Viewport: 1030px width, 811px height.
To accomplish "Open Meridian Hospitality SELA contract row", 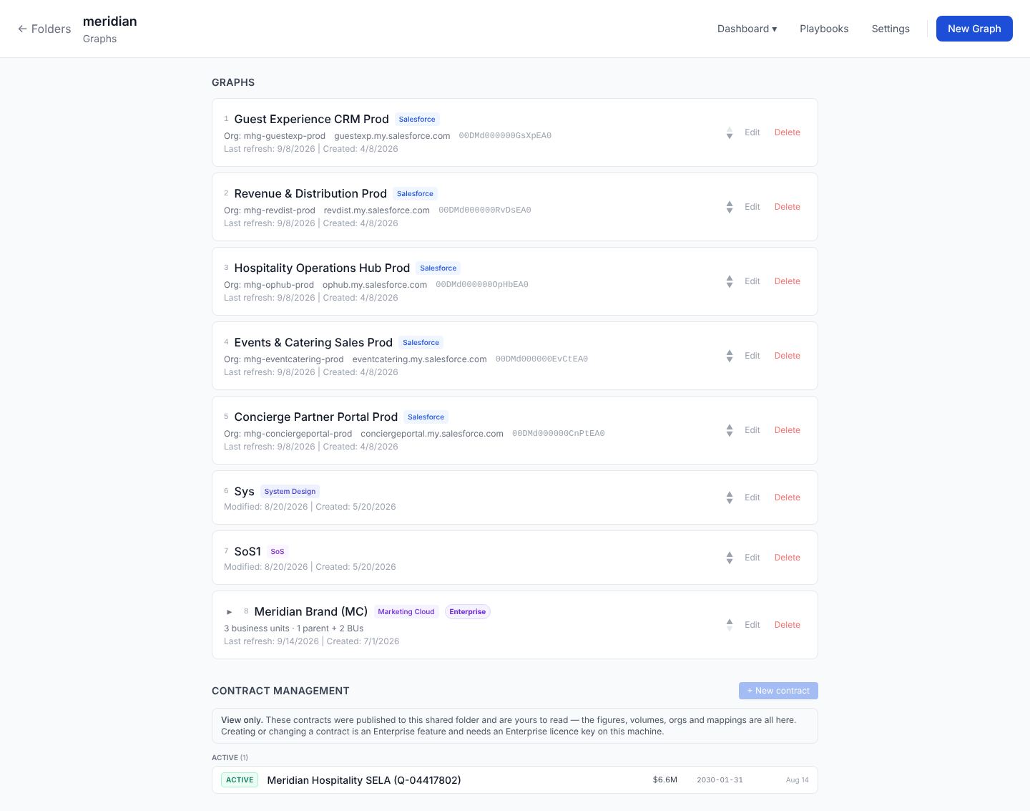I will pyautogui.click(x=515, y=780).
